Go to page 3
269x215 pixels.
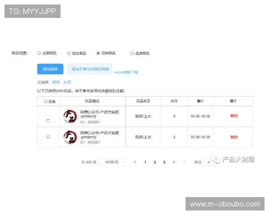point(164,162)
